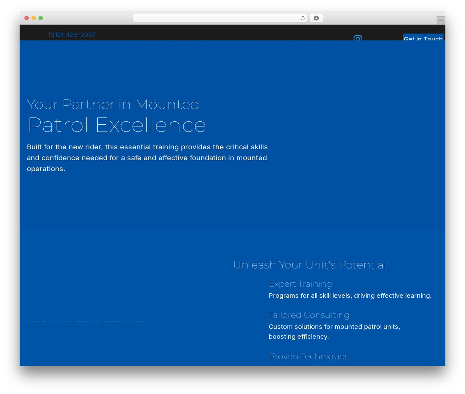Select the 'Patrol Excellence' headline text

(117, 125)
